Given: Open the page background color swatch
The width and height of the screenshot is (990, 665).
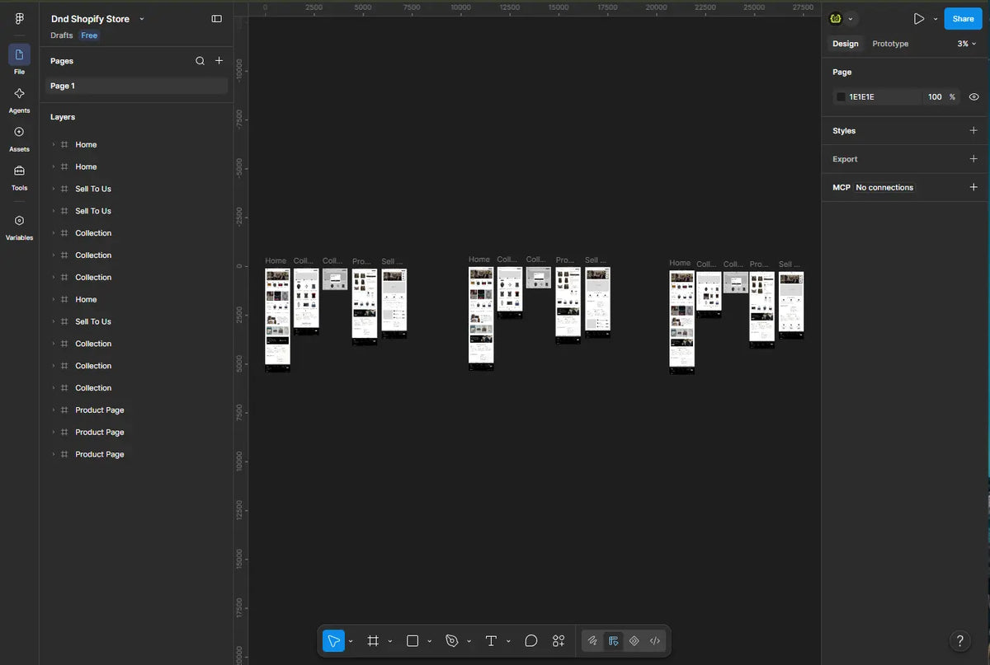Looking at the screenshot, I should (841, 96).
